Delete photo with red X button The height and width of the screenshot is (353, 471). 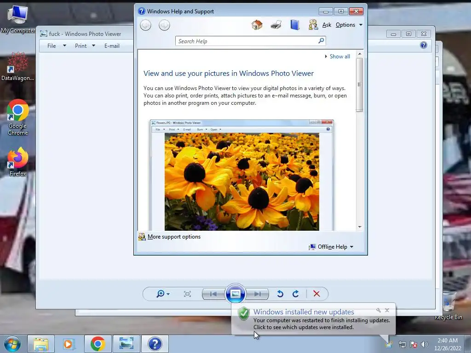point(316,294)
